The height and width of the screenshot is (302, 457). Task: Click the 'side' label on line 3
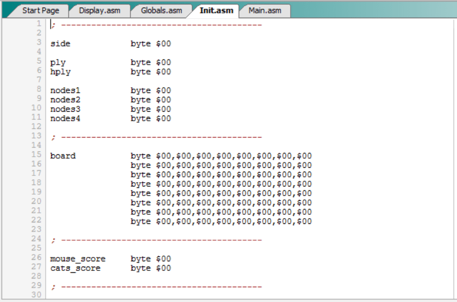click(60, 44)
